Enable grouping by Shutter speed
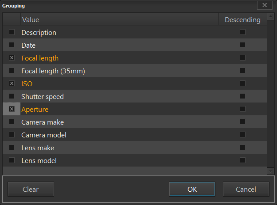Image resolution: width=277 pixels, height=205 pixels. pos(12,96)
